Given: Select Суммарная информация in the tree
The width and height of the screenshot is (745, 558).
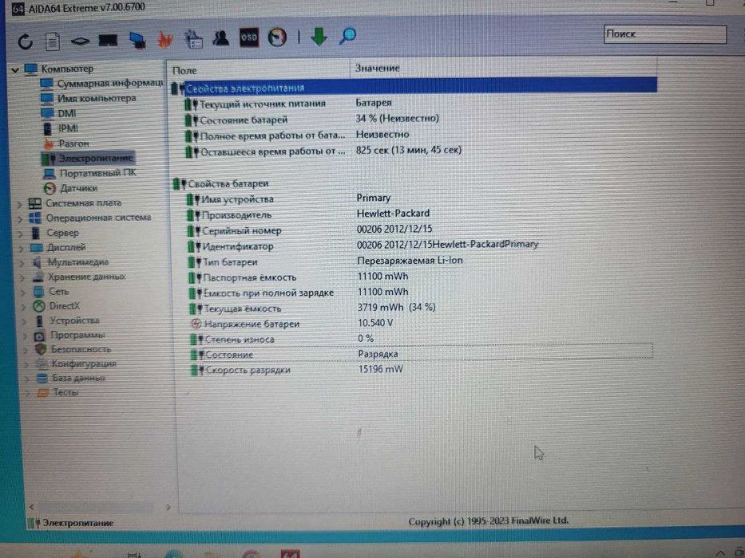Looking at the screenshot, I should [x=101, y=84].
